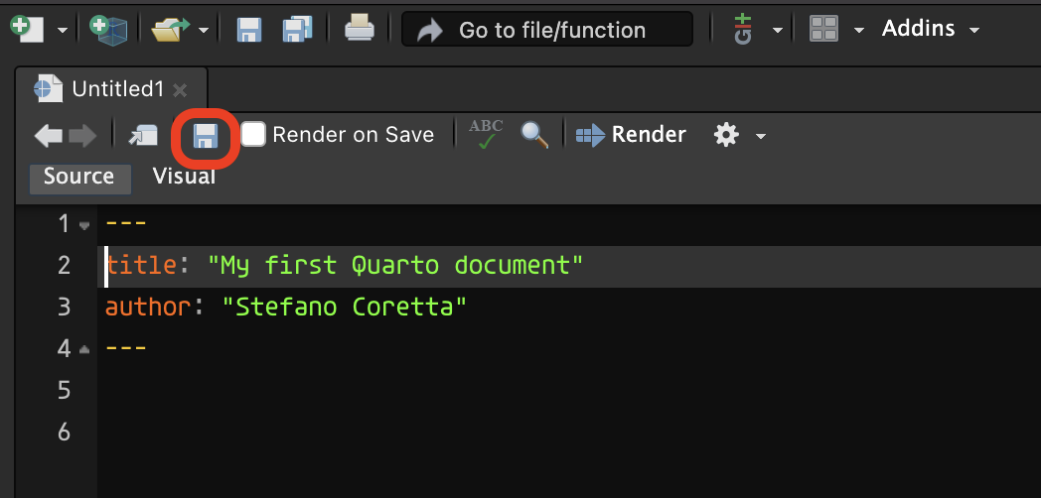Collapse YAML header fold arrow on line 1
1041x498 pixels.
click(84, 225)
